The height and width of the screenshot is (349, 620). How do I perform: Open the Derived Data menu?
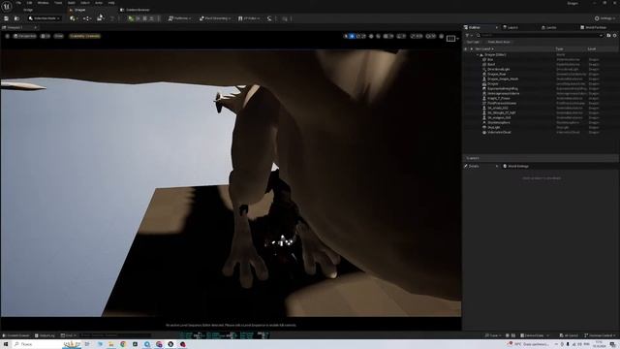point(534,335)
